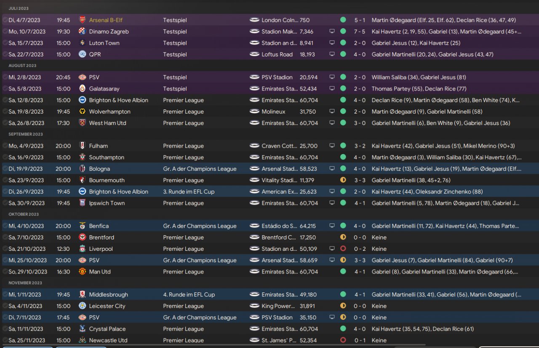The height and width of the screenshot is (348, 539).
Task: Click the Galatasaray crest icon
Action: [82, 89]
